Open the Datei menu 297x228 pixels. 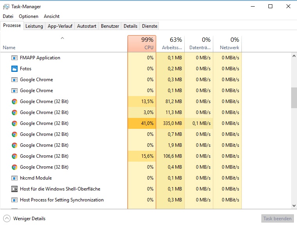8,16
